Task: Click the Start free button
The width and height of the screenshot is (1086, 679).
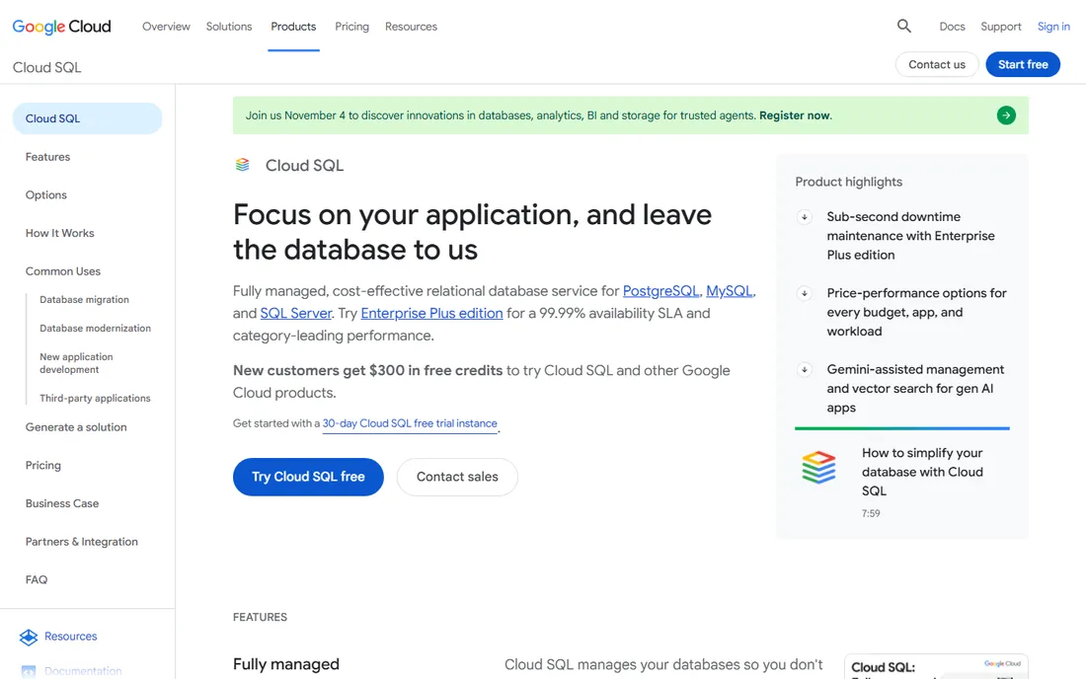Action: coord(1023,64)
